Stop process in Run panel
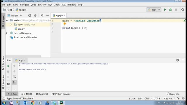 point(8,71)
